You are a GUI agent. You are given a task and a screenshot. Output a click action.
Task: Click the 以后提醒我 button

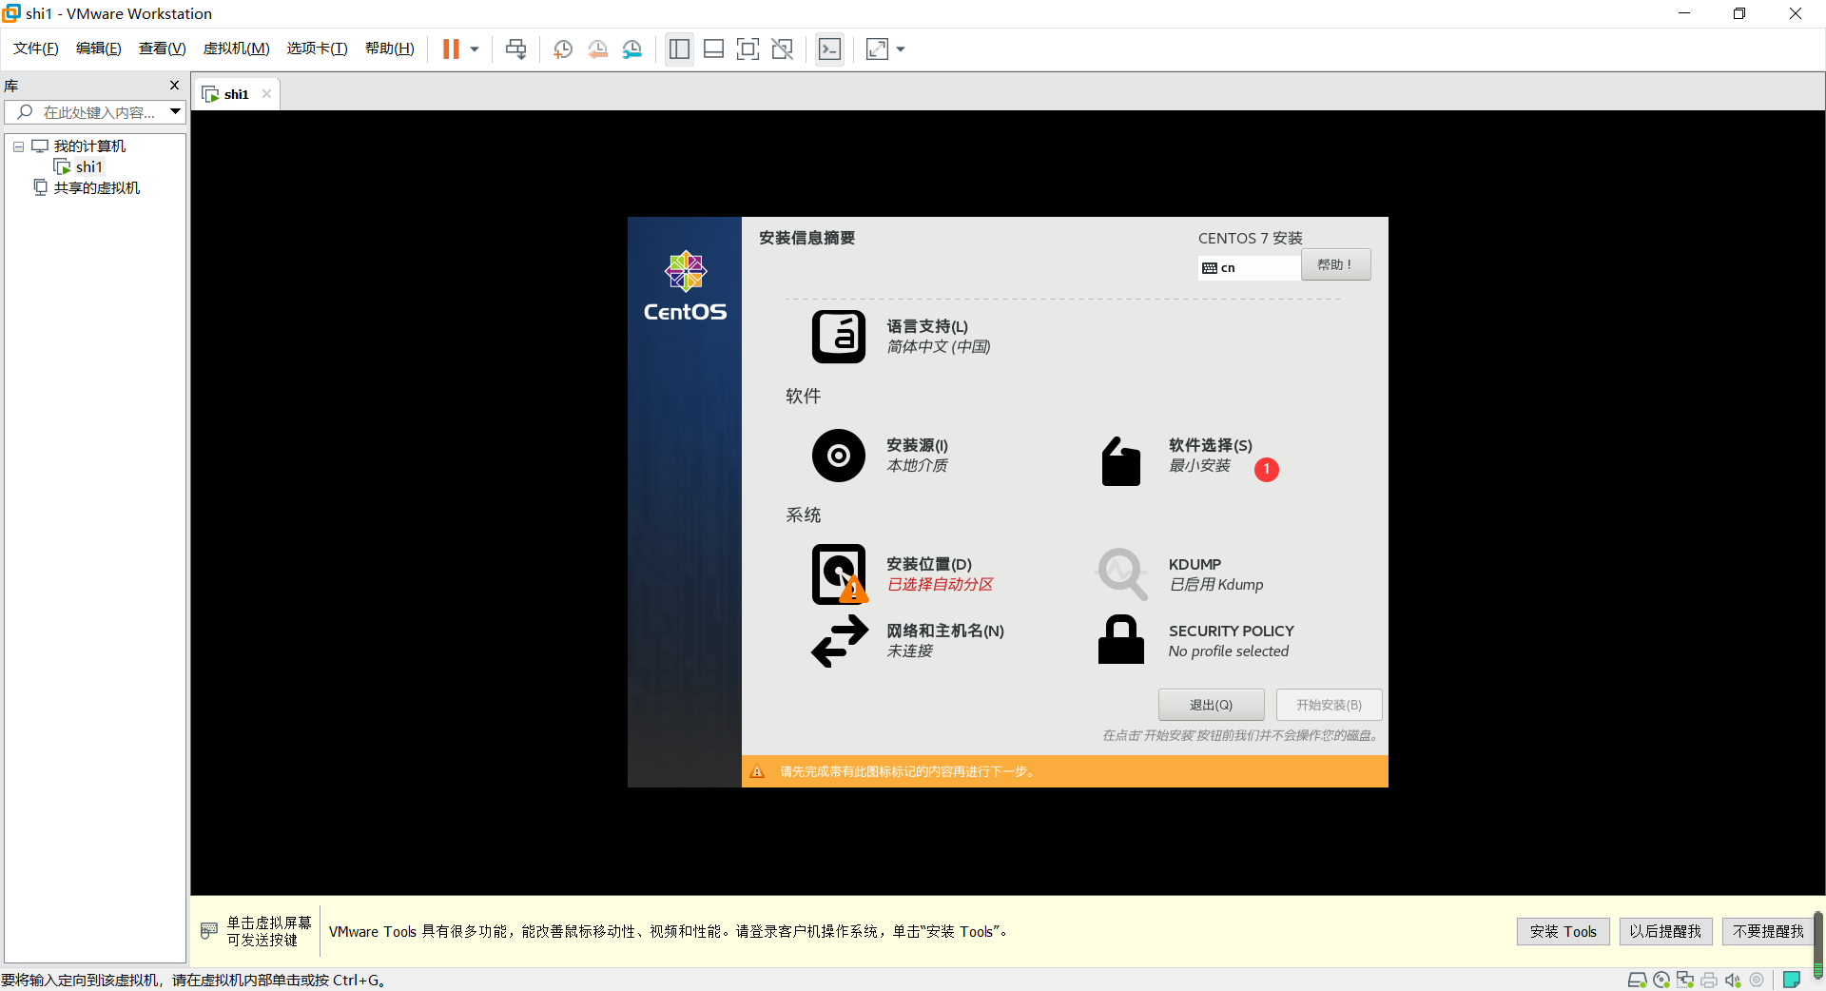1665,932
